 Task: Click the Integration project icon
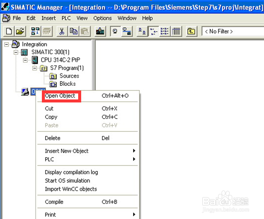pos(16,44)
